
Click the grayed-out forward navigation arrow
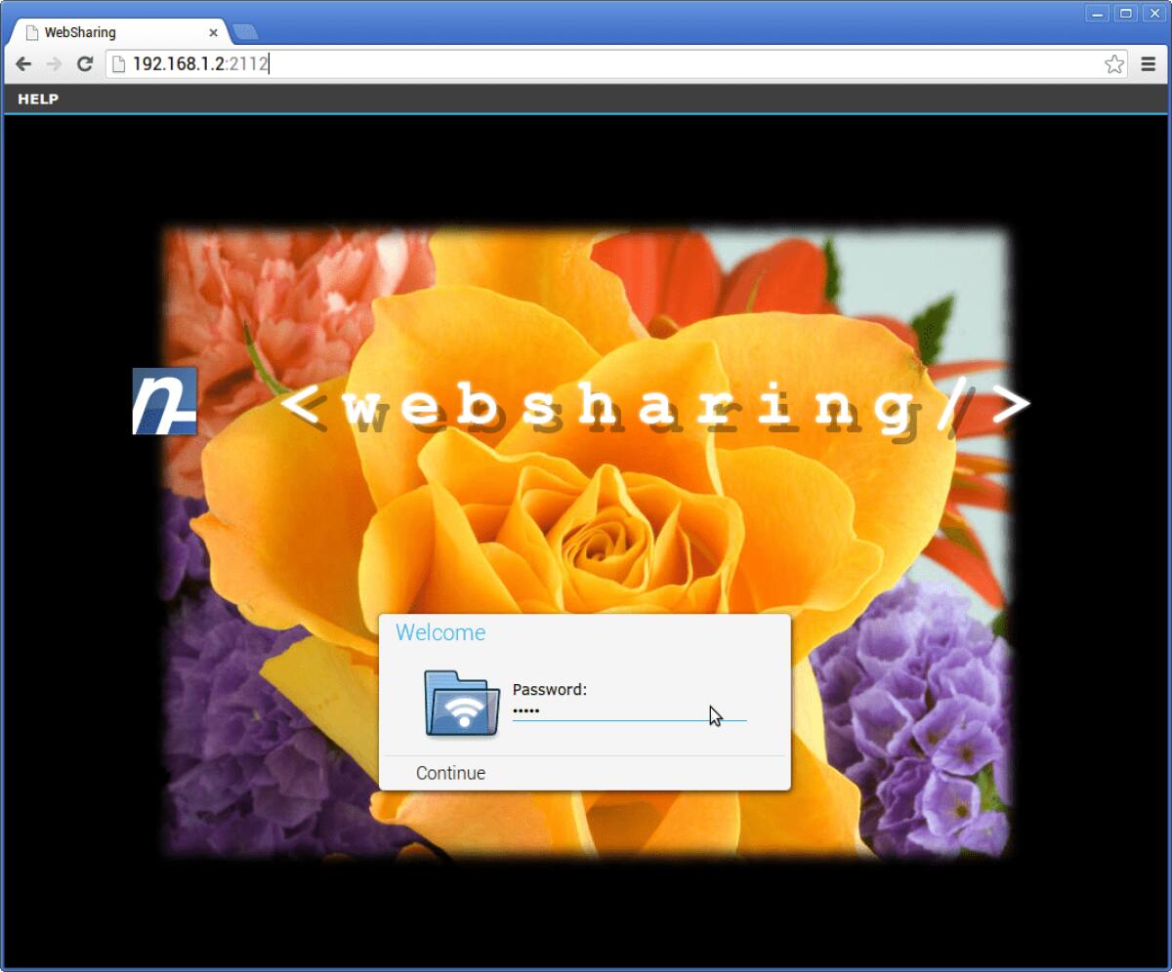54,63
